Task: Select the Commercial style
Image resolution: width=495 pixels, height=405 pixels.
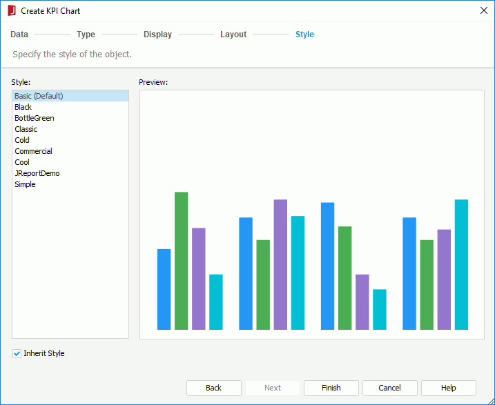Action: tap(70, 151)
